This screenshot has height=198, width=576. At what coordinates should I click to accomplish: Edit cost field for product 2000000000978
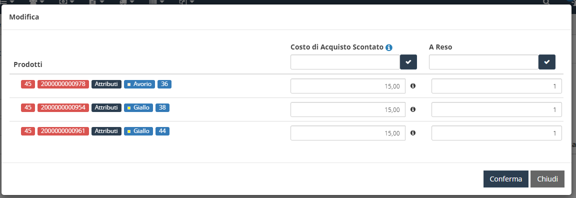tap(348, 86)
